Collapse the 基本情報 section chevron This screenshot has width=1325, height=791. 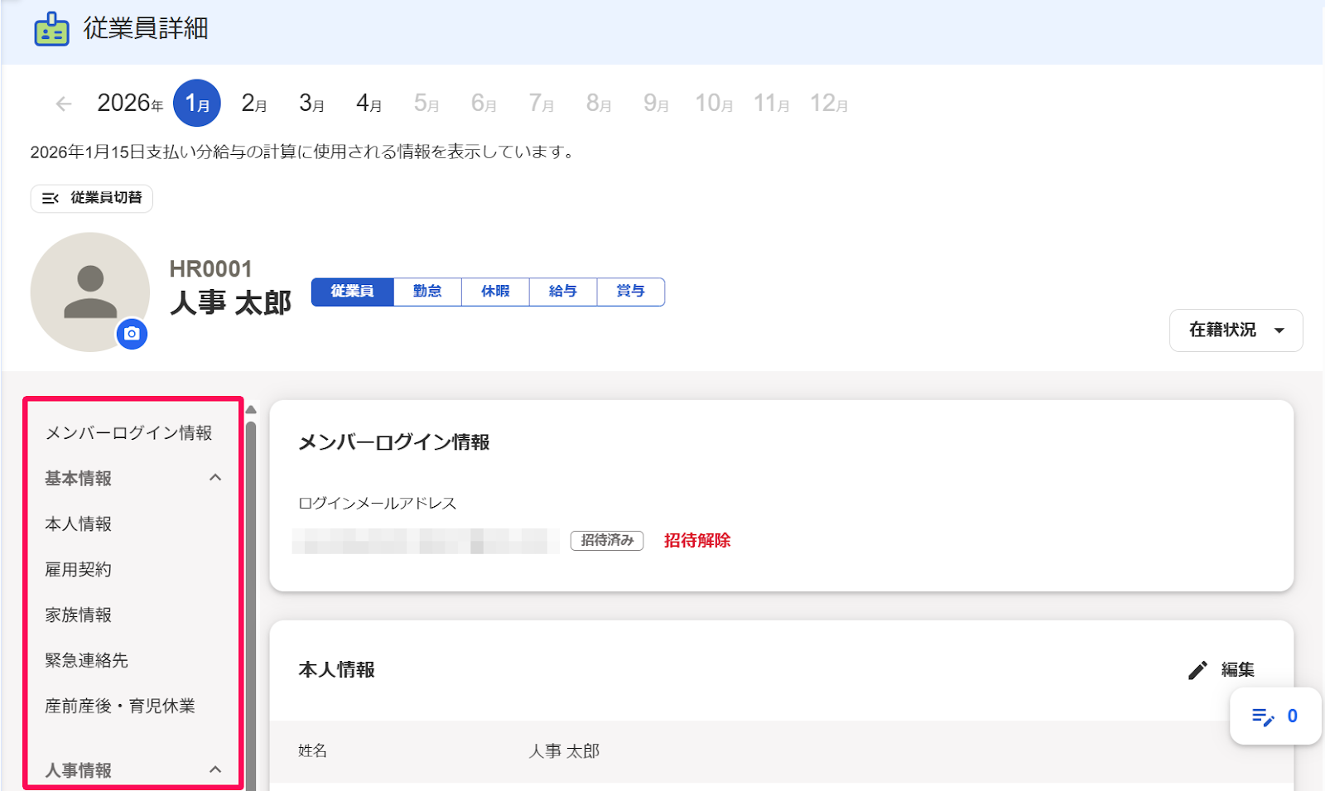215,478
